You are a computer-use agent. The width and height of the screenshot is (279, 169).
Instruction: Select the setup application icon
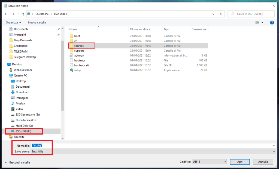coord(71,70)
